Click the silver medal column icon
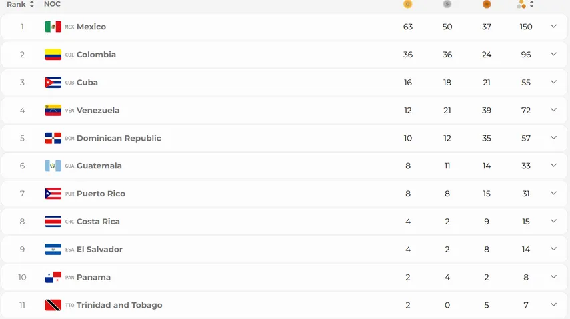Viewport: 570px width, 319px height. click(x=447, y=4)
